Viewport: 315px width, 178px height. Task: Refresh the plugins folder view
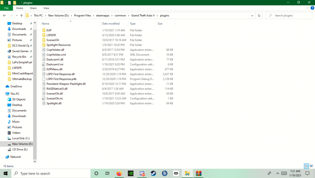click(259, 15)
